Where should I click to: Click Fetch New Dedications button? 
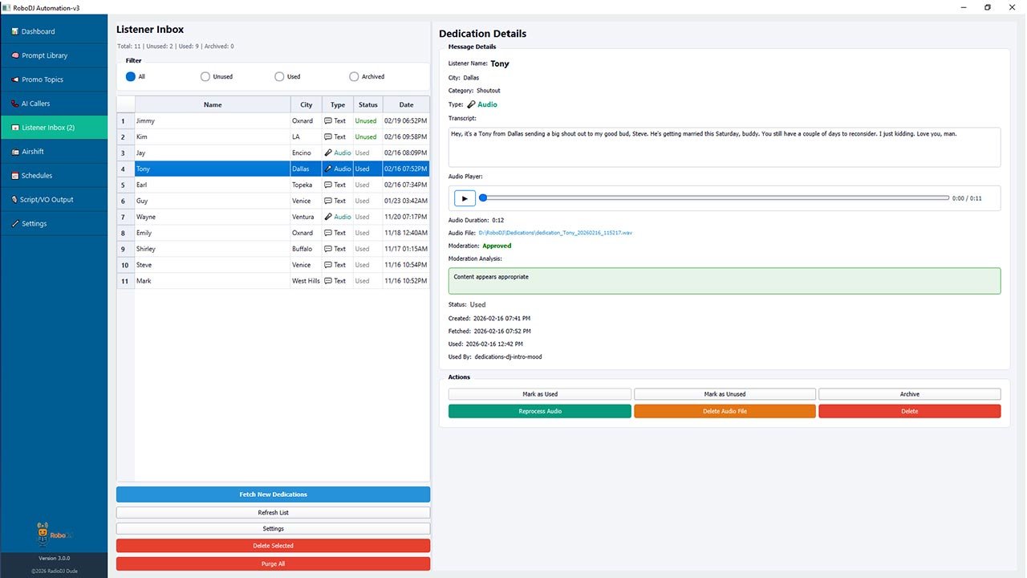273,495
